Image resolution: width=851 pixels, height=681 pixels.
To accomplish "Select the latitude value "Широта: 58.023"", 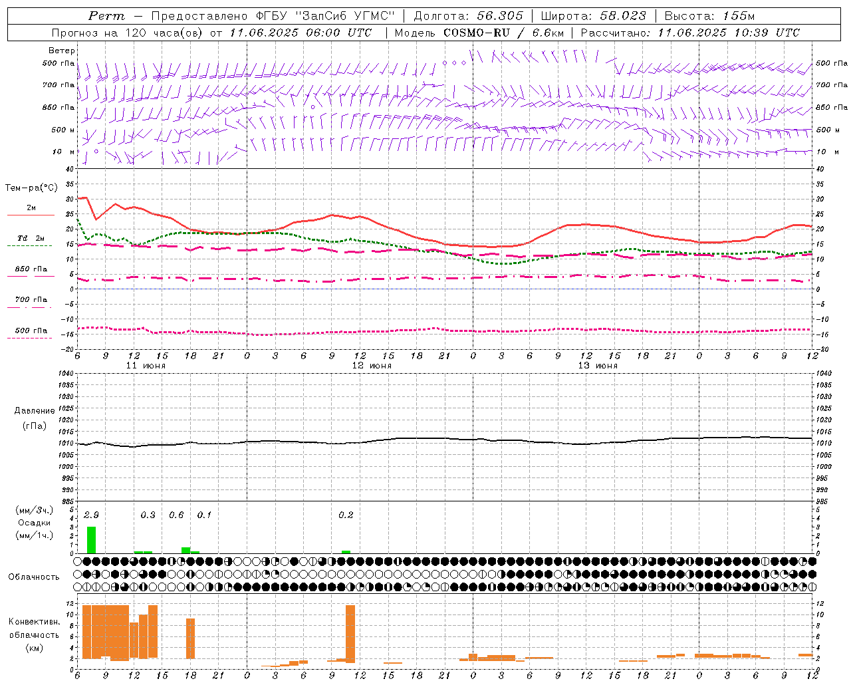I will point(594,16).
